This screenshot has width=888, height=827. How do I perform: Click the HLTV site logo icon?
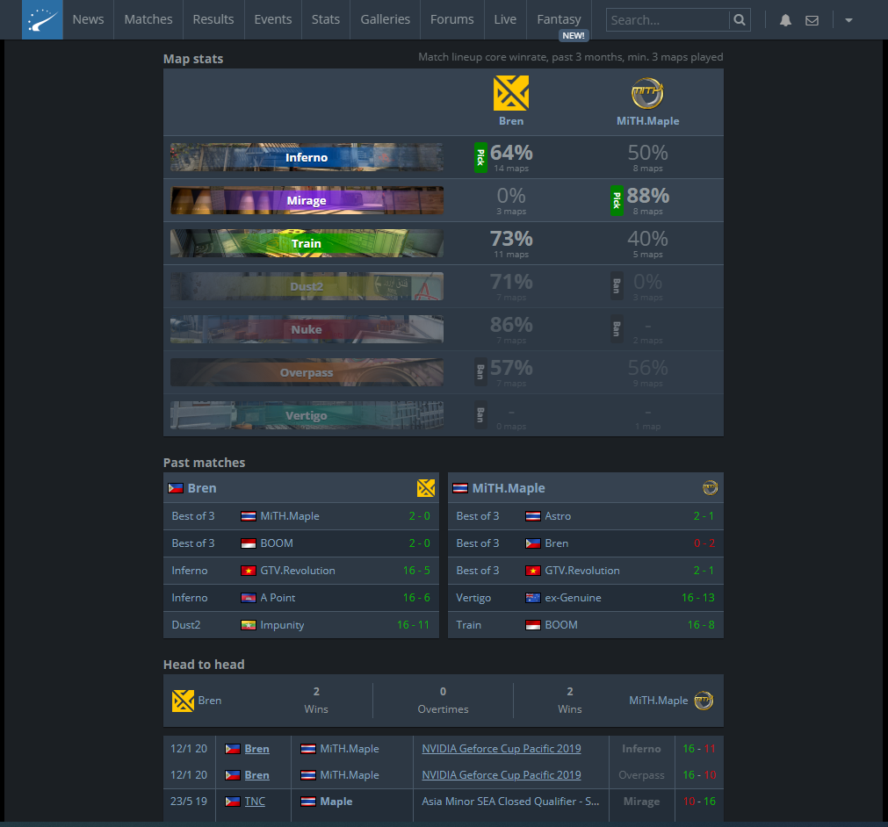42,20
